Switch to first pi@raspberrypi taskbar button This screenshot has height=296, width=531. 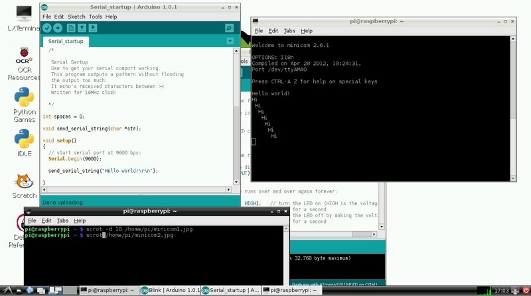tap(109, 290)
